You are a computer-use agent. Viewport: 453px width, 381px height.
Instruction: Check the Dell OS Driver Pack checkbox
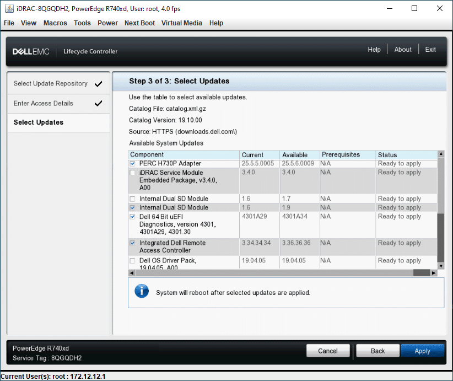click(132, 261)
